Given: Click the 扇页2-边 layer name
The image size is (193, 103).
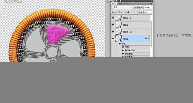Looking at the screenshot, I should click(x=127, y=32).
